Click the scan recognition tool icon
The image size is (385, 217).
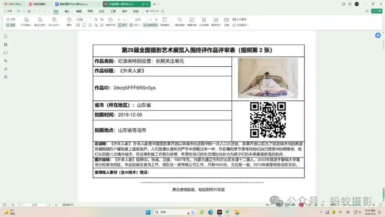pyautogui.click(x=204, y=20)
